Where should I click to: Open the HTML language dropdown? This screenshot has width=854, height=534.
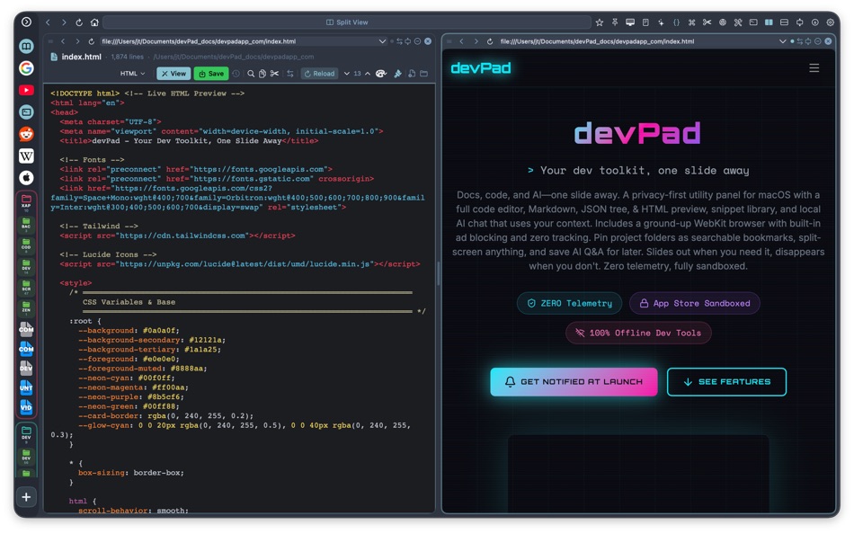pos(131,73)
